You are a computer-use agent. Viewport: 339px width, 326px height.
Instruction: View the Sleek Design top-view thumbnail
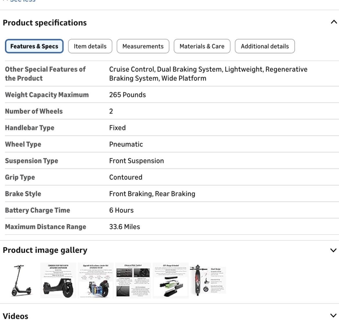(208, 280)
